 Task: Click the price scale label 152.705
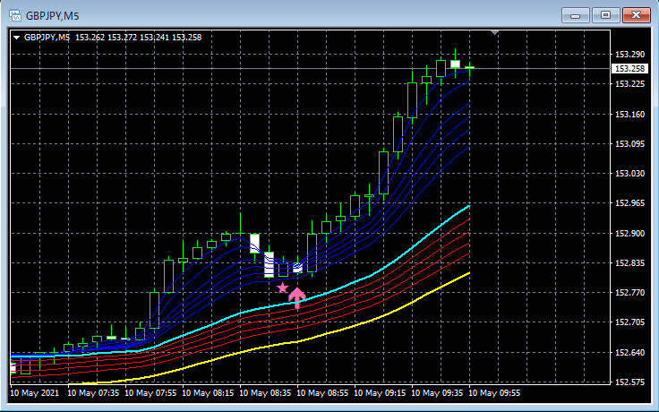pyautogui.click(x=630, y=322)
